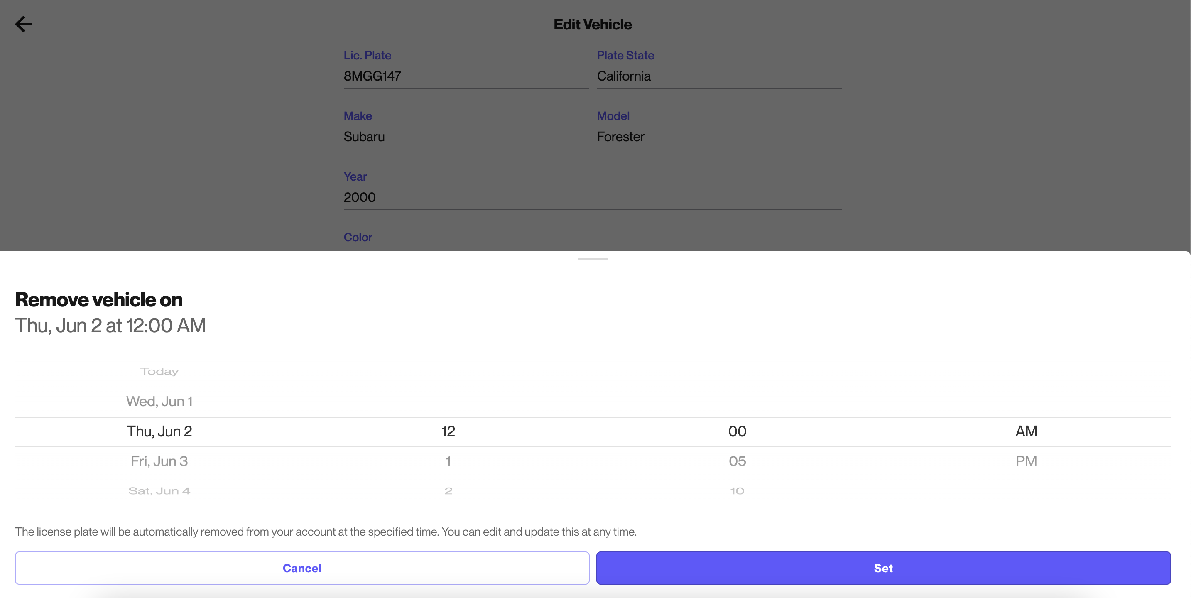
Task: Click the summary Thu, Jun 2 at 12:00 AM
Action: pyautogui.click(x=110, y=326)
